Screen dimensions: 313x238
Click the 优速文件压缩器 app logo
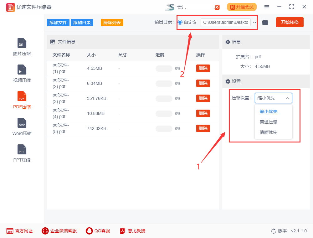pos(10,8)
